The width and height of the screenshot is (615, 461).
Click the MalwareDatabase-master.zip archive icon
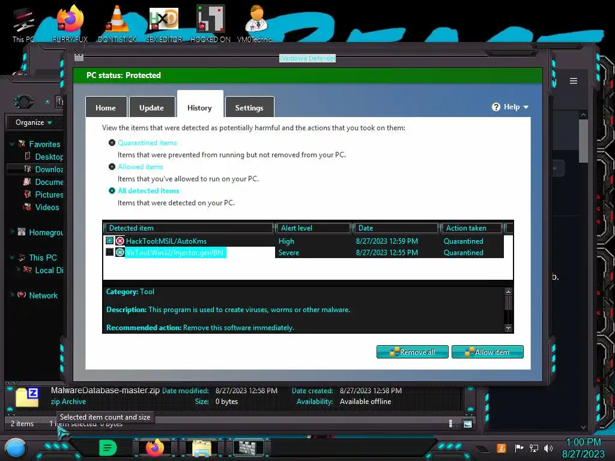point(27,396)
